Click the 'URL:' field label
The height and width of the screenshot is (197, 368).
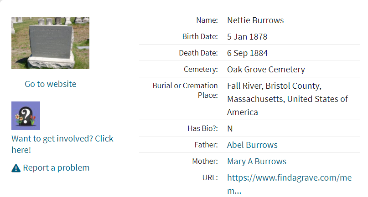pos(210,177)
